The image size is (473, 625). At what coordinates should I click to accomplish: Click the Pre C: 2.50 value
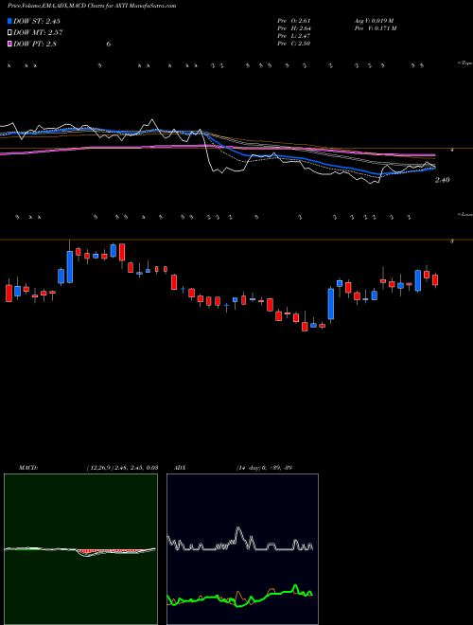pos(294,44)
